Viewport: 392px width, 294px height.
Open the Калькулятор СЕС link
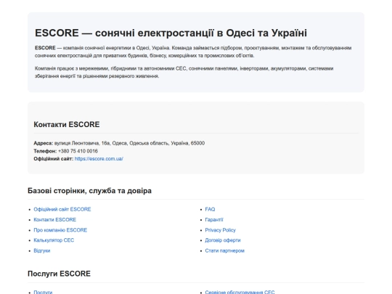pos(54,240)
